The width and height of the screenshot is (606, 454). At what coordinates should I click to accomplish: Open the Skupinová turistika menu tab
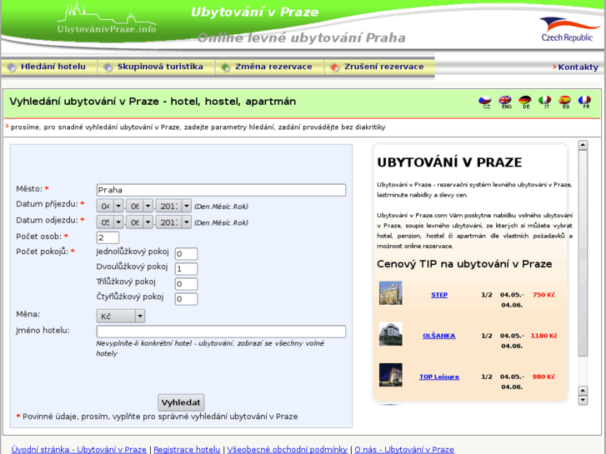click(156, 67)
